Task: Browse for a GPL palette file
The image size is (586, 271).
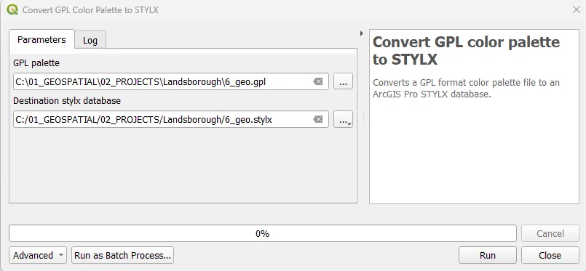Action: point(343,81)
